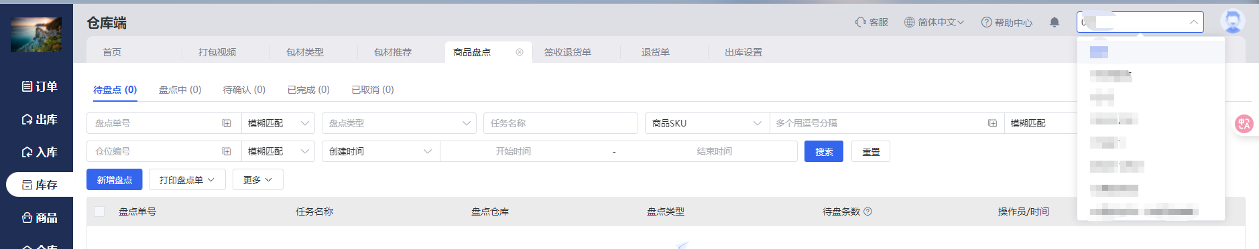The height and width of the screenshot is (249, 1259).
Task: Click the 盘点单号 column header
Action: point(137,212)
